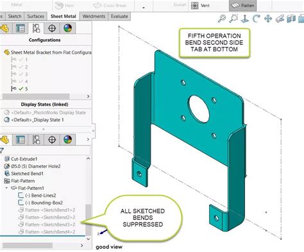Select Ø5.0 (5) Diameter Hole2 feature
The height and width of the screenshot is (252, 304).
point(33,166)
